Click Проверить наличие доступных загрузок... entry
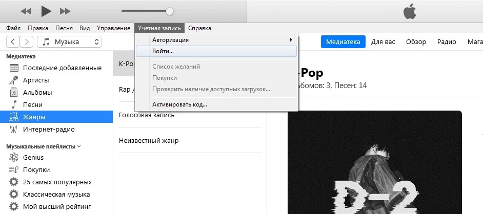 coord(216,90)
